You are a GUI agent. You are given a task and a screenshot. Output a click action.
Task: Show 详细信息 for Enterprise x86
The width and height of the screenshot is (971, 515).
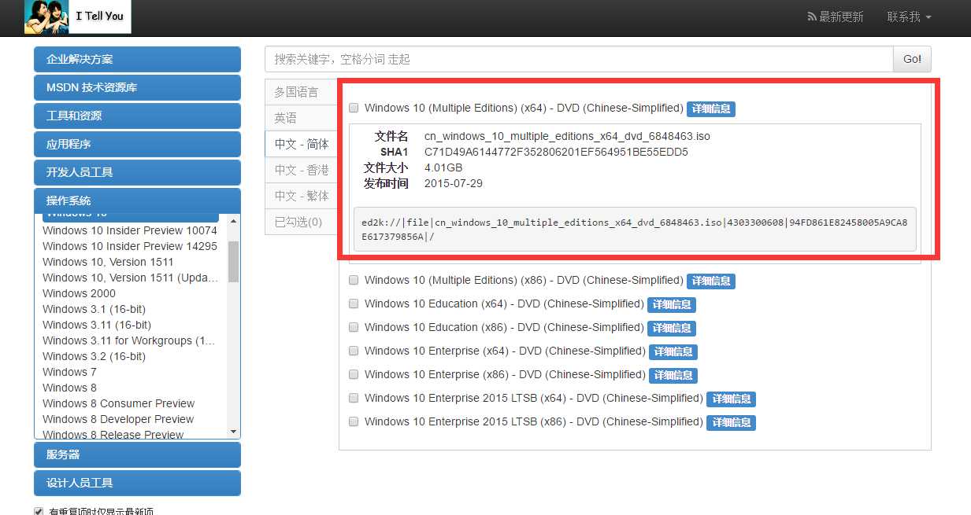[x=673, y=375]
